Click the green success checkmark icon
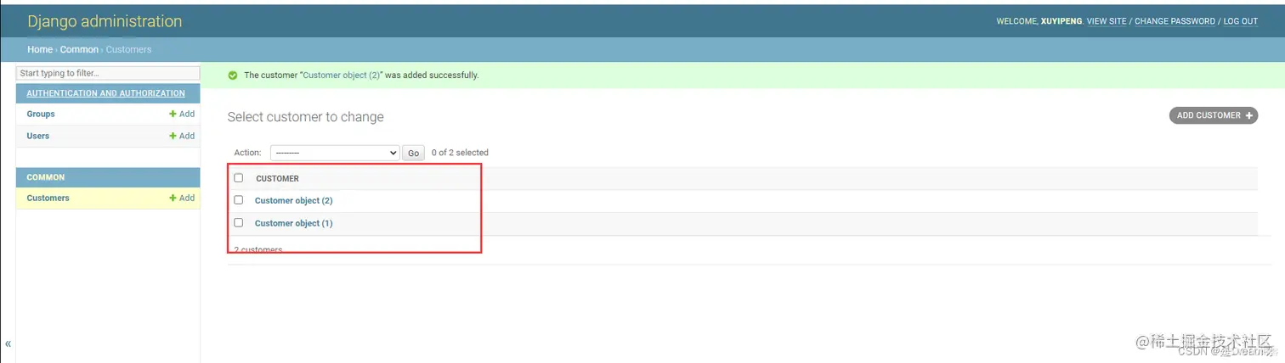This screenshot has width=1285, height=363. coord(233,75)
